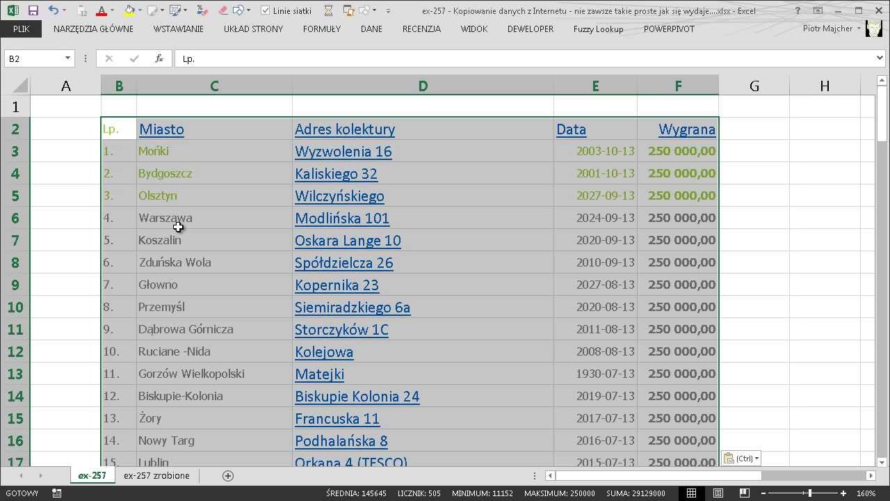Click the Name Box showing B2
Viewport: 890px width, 501px height.
coord(33,59)
